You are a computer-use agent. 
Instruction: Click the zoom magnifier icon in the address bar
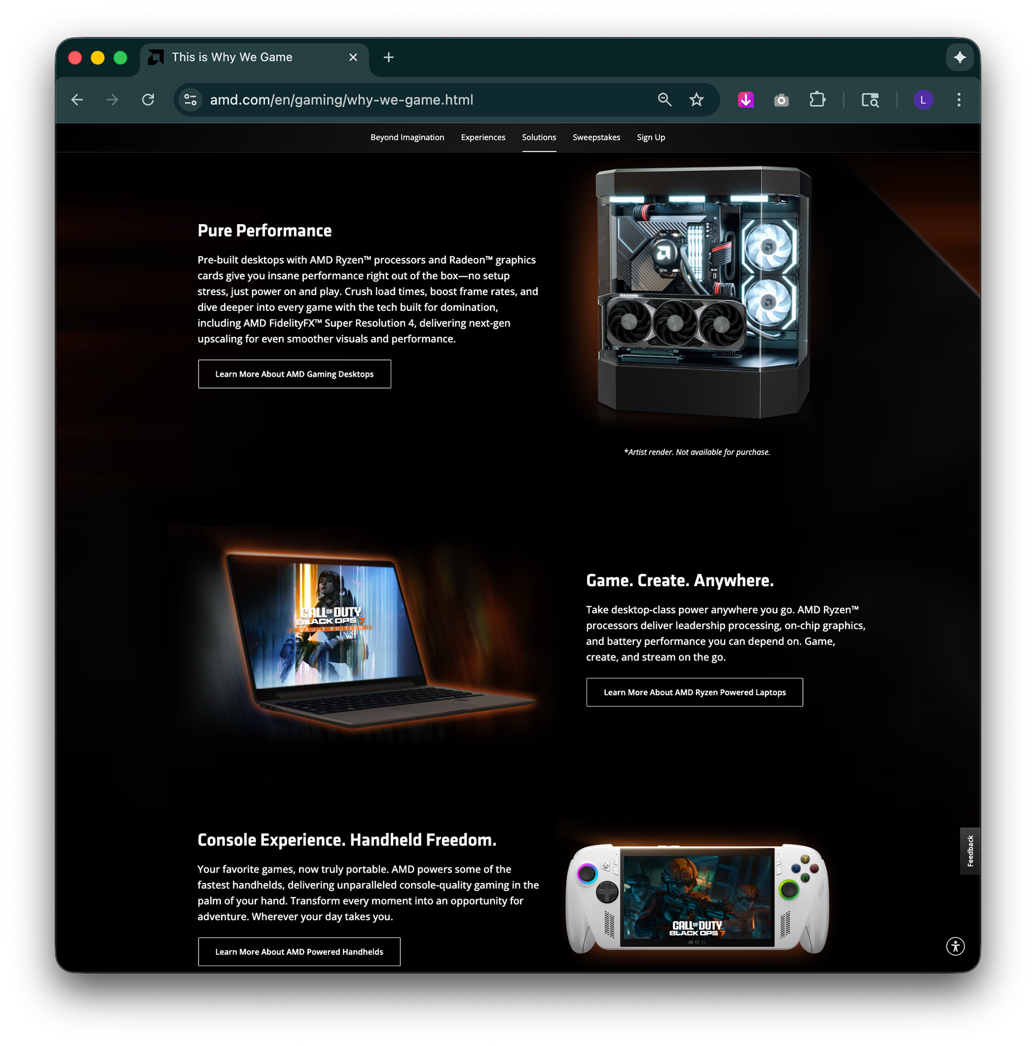click(665, 100)
